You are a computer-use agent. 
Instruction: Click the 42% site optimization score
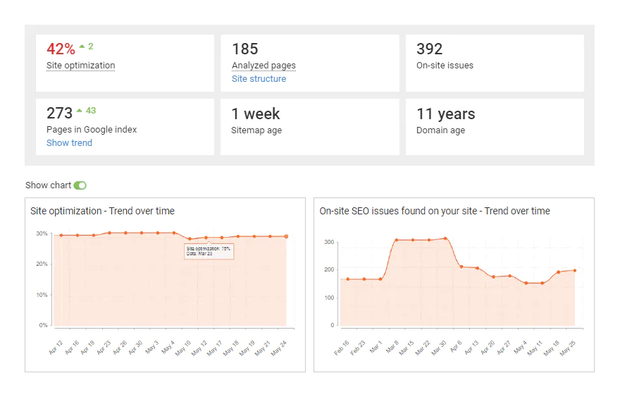61,49
